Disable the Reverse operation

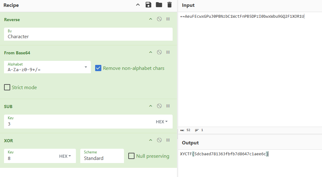click(x=159, y=19)
